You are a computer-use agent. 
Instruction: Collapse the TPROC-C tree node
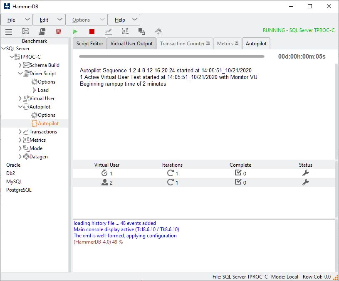point(12,57)
